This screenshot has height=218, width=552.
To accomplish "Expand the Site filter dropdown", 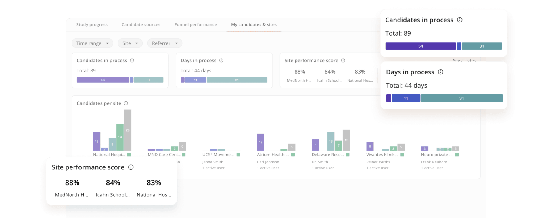I will (130, 43).
